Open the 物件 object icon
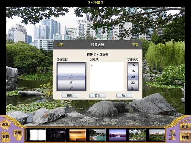The image size is (191, 143). coord(172,135)
